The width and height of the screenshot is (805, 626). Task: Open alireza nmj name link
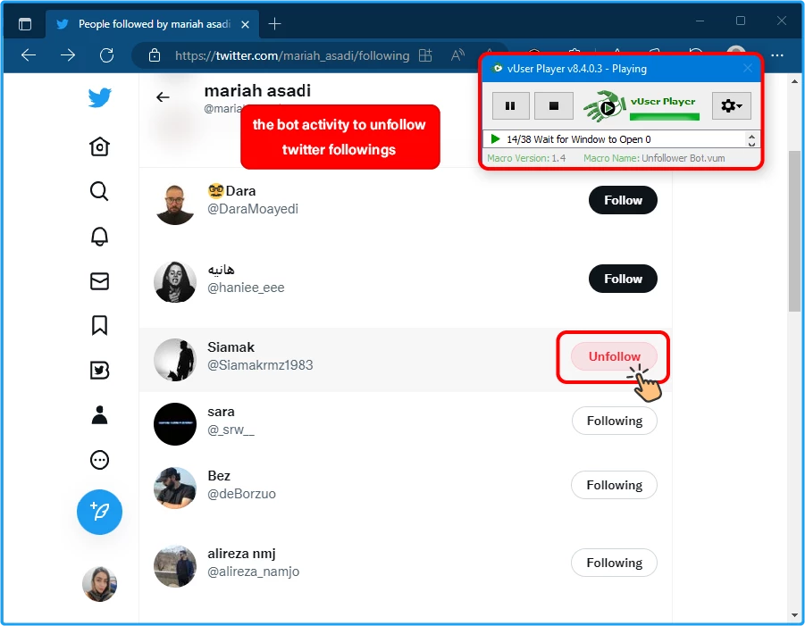[241, 555]
